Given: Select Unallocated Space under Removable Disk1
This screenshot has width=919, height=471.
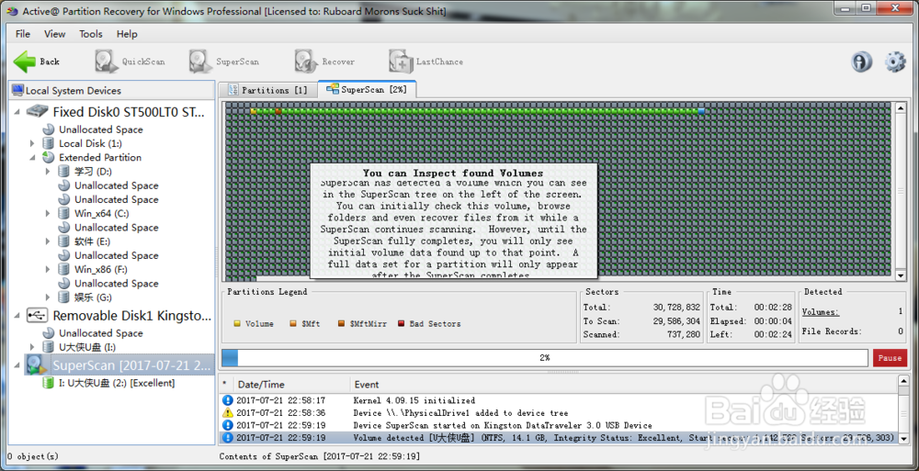Looking at the screenshot, I should point(101,333).
